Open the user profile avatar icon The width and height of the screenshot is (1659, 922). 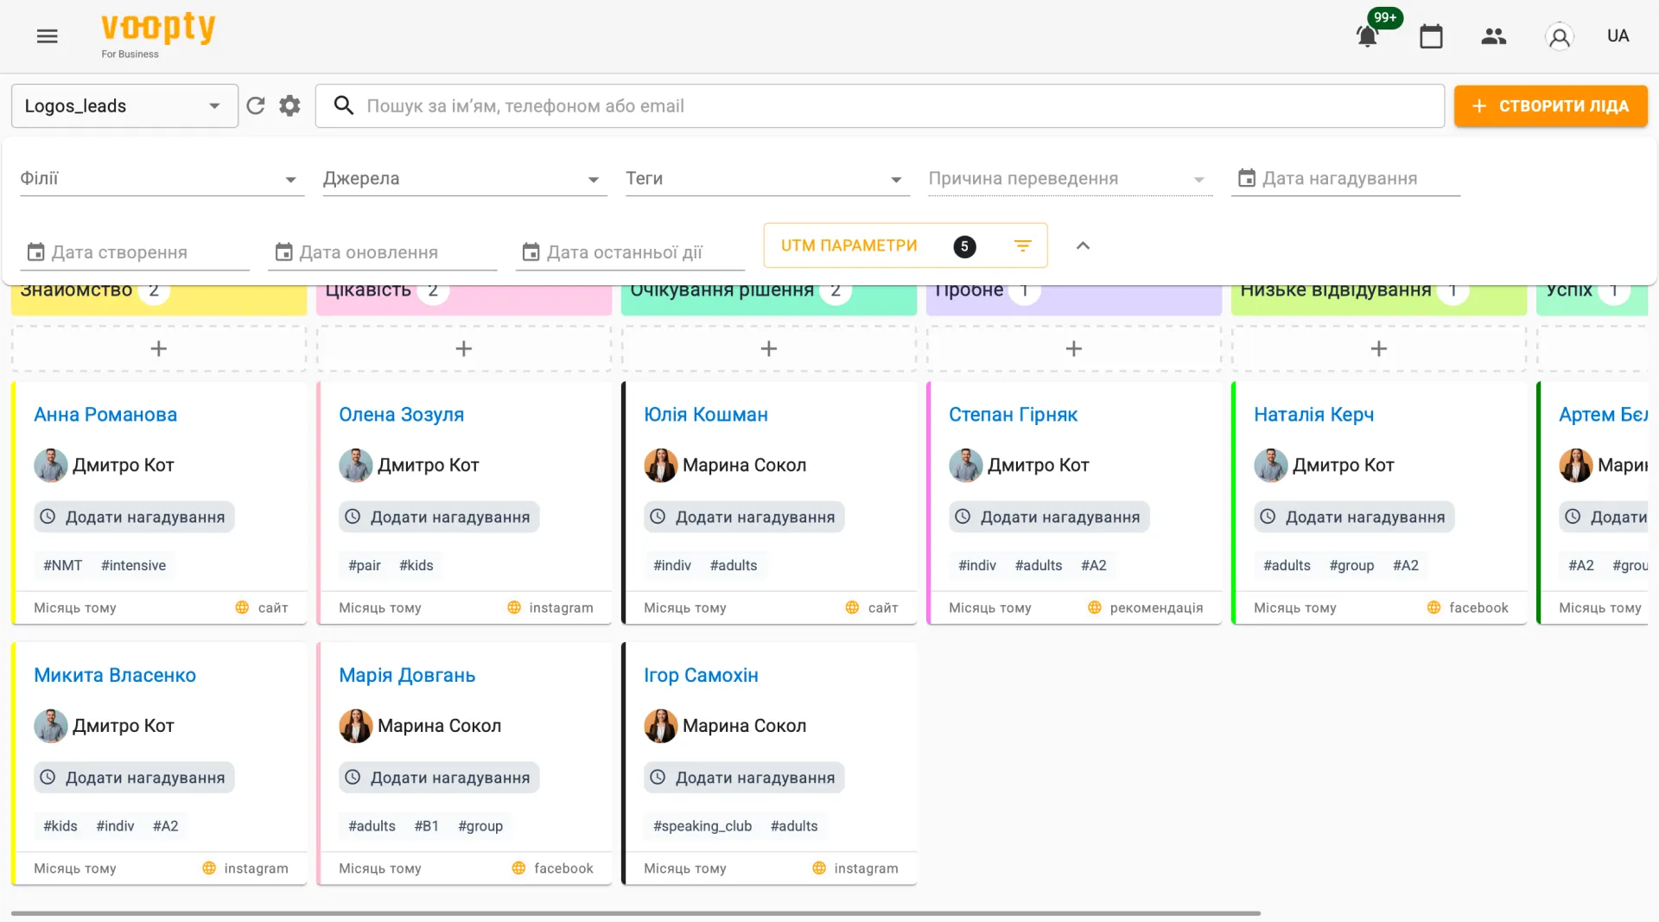(x=1559, y=36)
